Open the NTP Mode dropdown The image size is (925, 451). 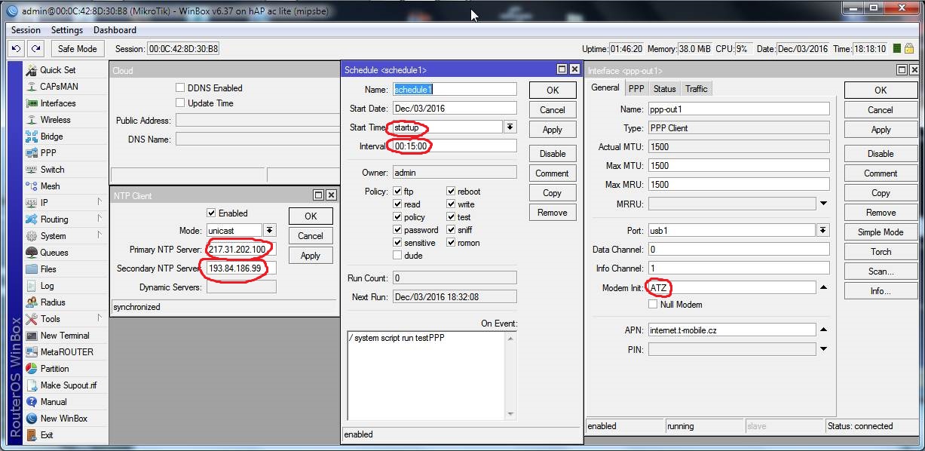point(270,230)
